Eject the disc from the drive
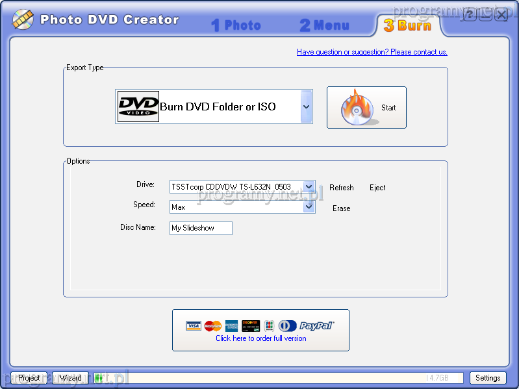Viewport: 519px width, 389px height. pyautogui.click(x=377, y=188)
